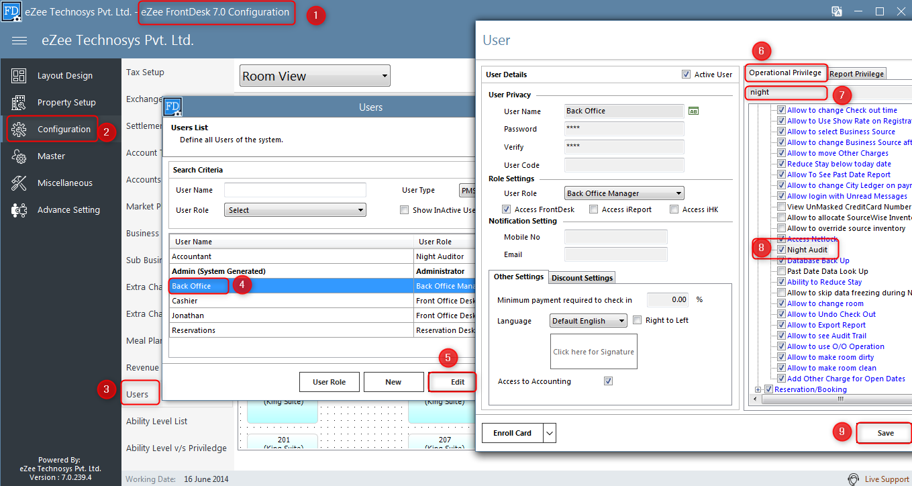Screen dimensions: 912x486
Task: Open the User Type PMS dropdown
Action: [467, 190]
